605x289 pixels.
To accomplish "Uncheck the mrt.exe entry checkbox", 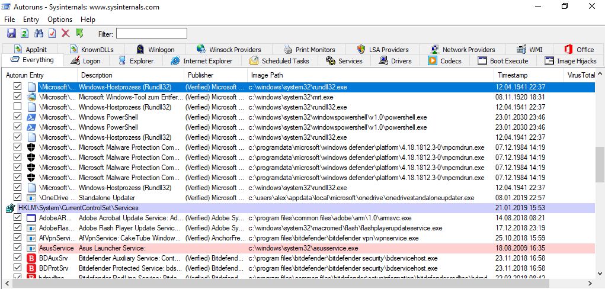I will coord(17,97).
